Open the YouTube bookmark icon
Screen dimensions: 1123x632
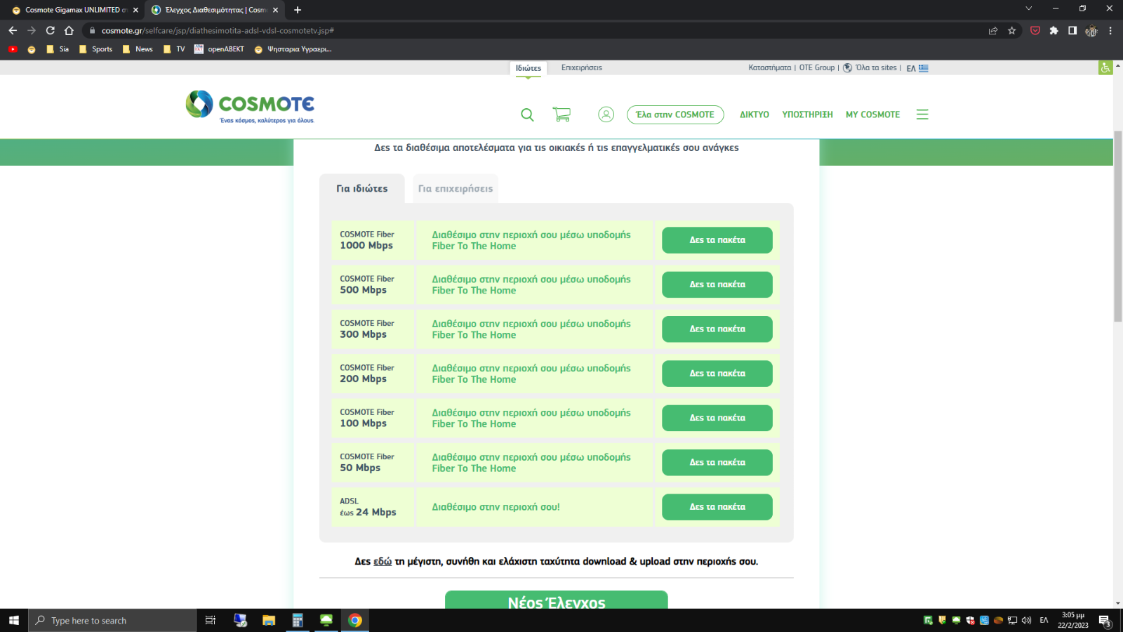pyautogui.click(x=13, y=49)
